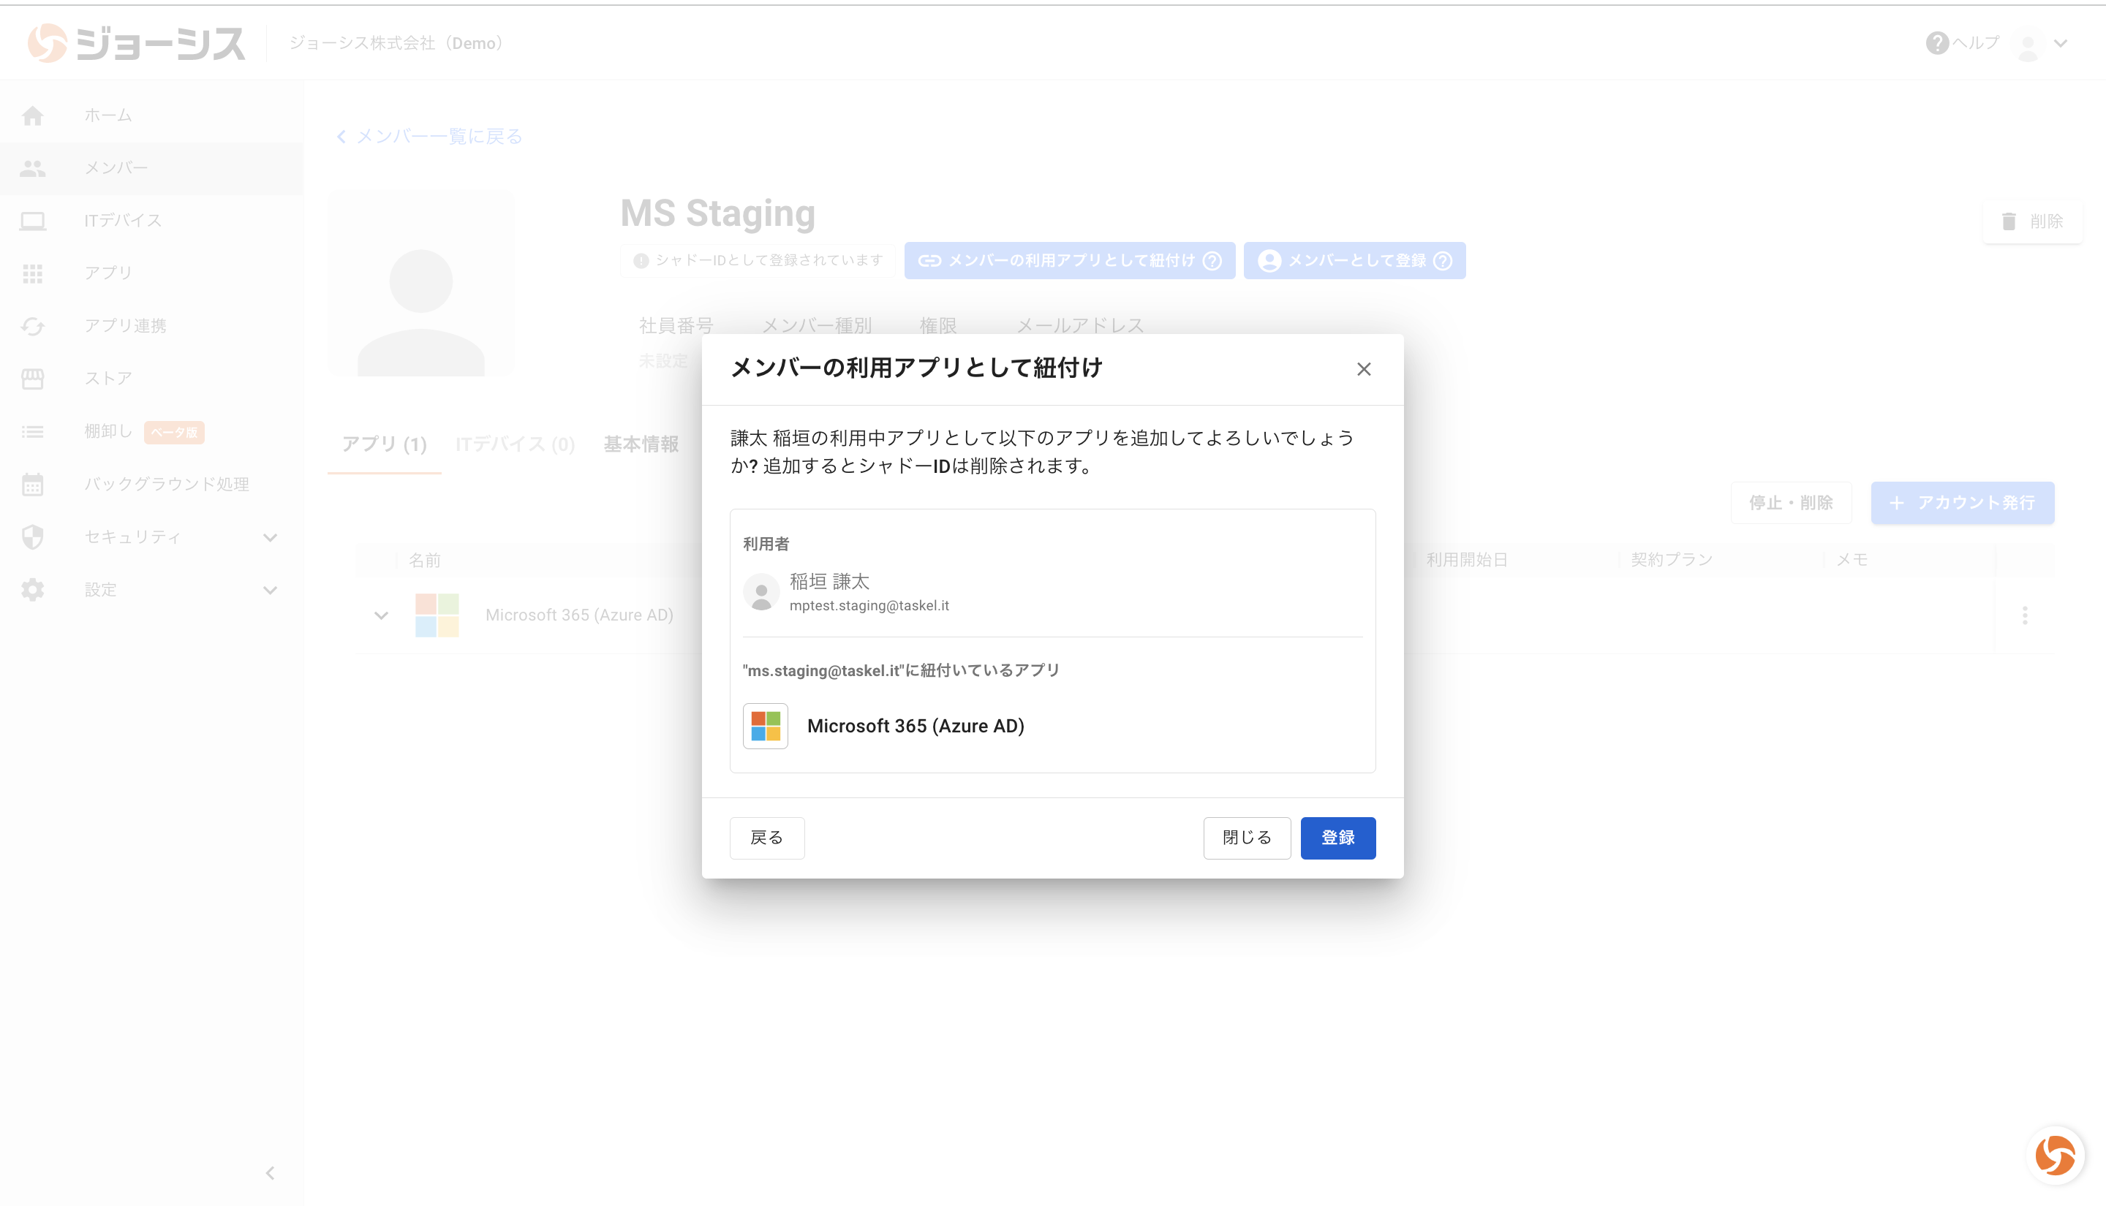Click the ストア shop icon
2106x1206 pixels.
coord(33,379)
